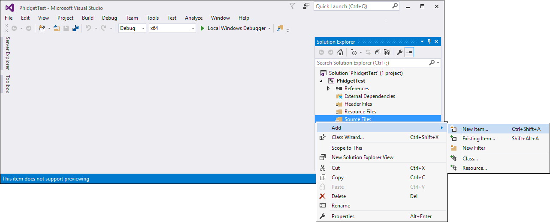Viewport: 550px width, 222px height.
Task: Select Properties in the context menu
Action: point(382,216)
